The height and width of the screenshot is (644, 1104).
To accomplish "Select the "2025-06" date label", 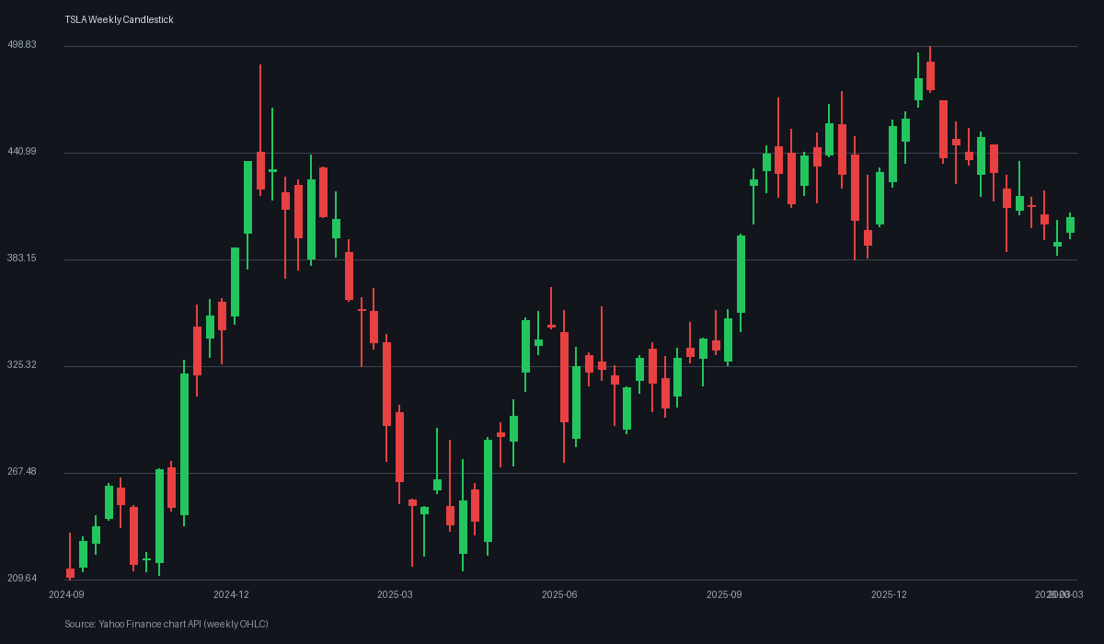I will (558, 594).
